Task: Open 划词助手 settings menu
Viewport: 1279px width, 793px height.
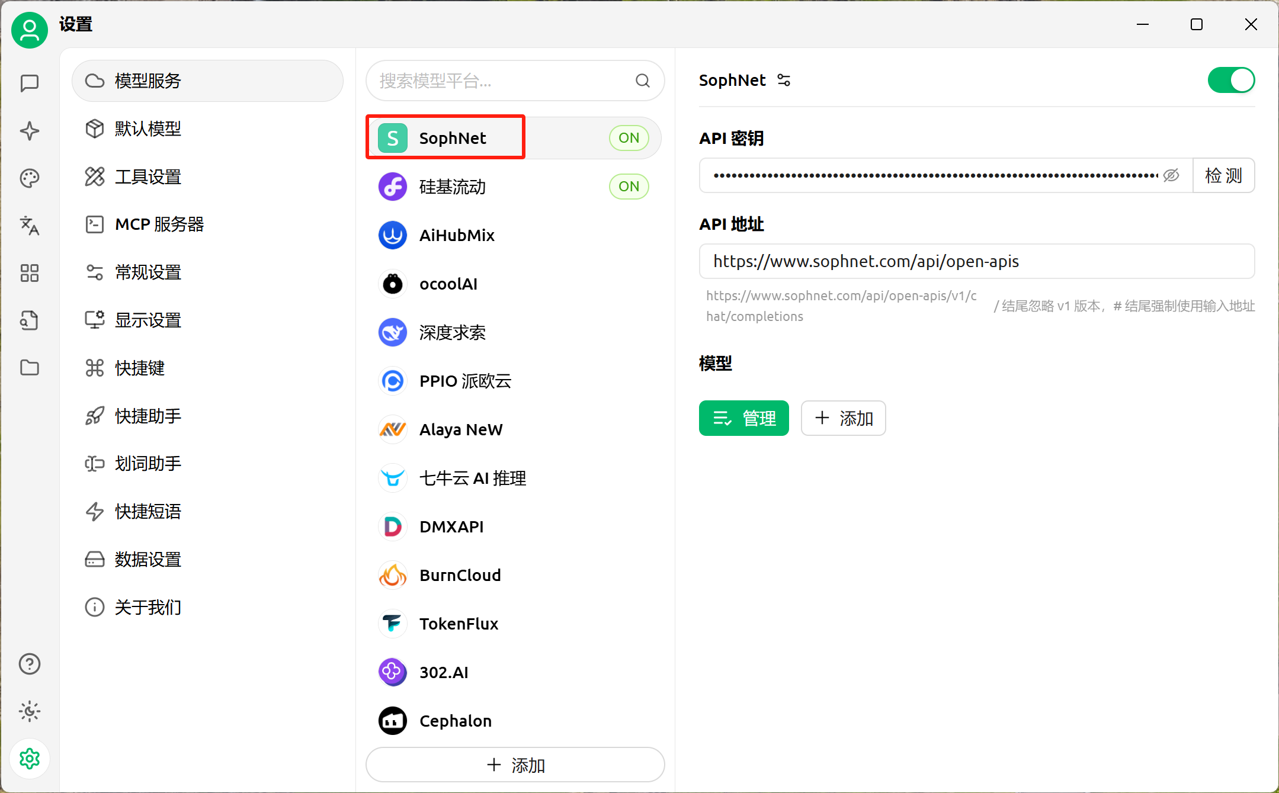Action: (207, 464)
